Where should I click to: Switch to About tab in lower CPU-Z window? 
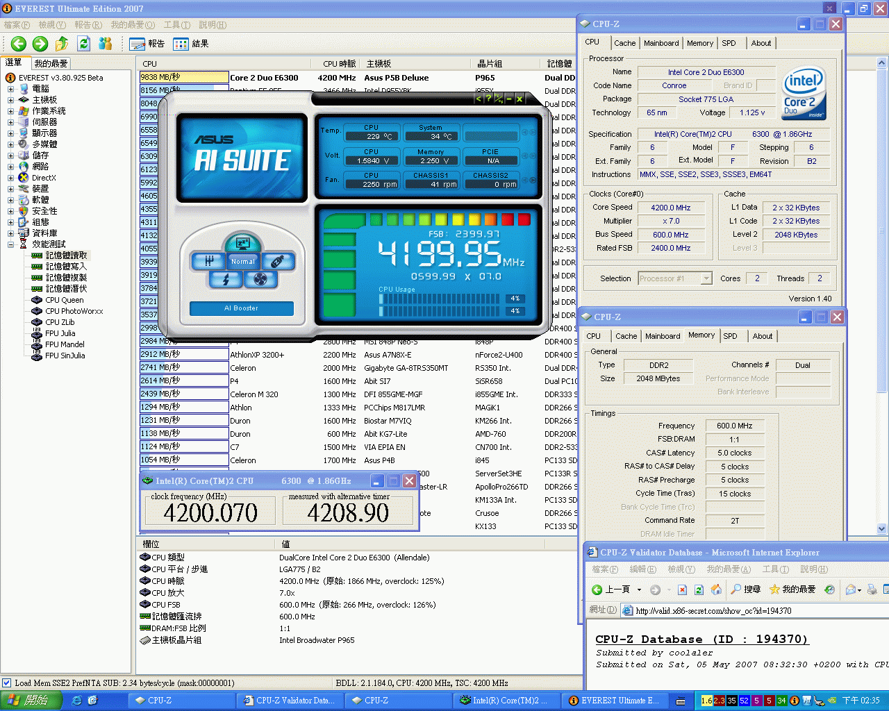coord(762,336)
